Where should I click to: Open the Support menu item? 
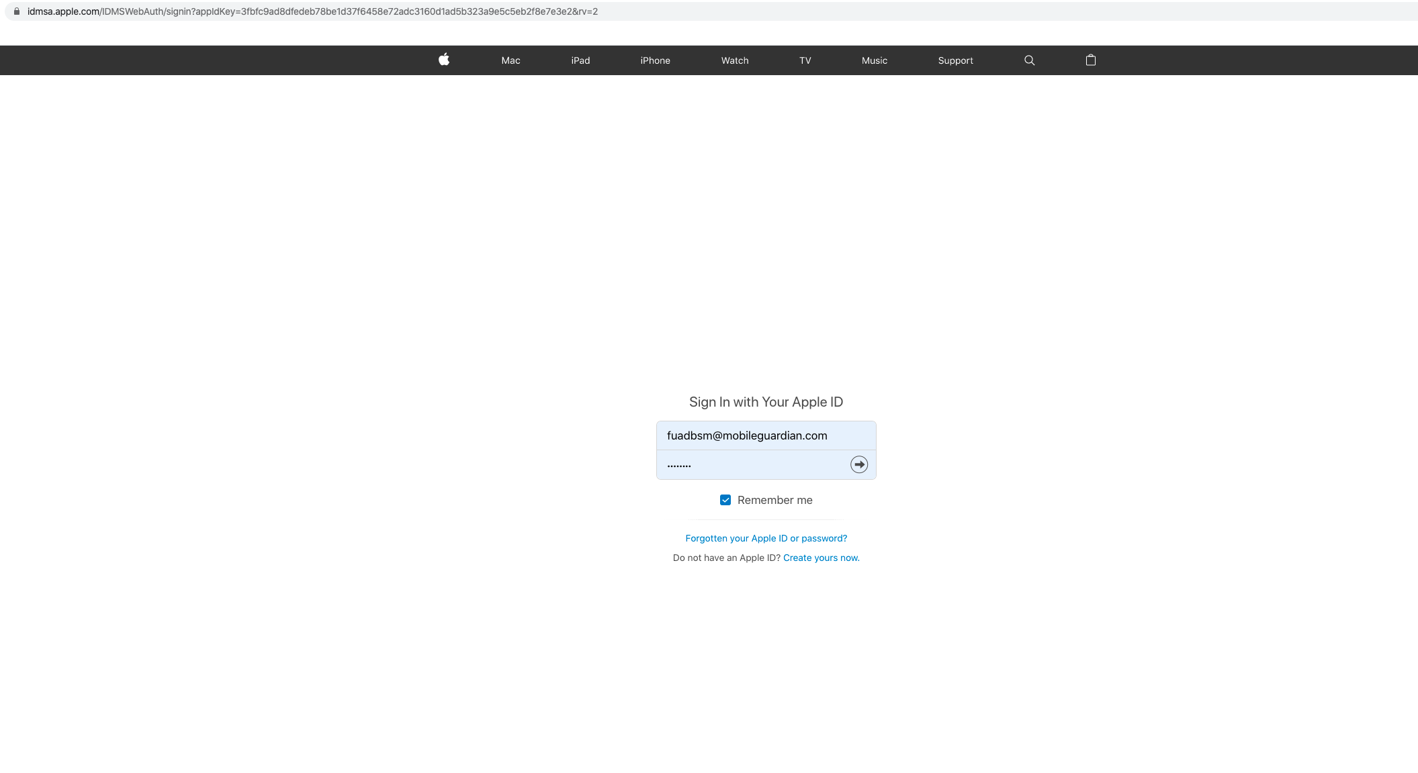point(955,60)
